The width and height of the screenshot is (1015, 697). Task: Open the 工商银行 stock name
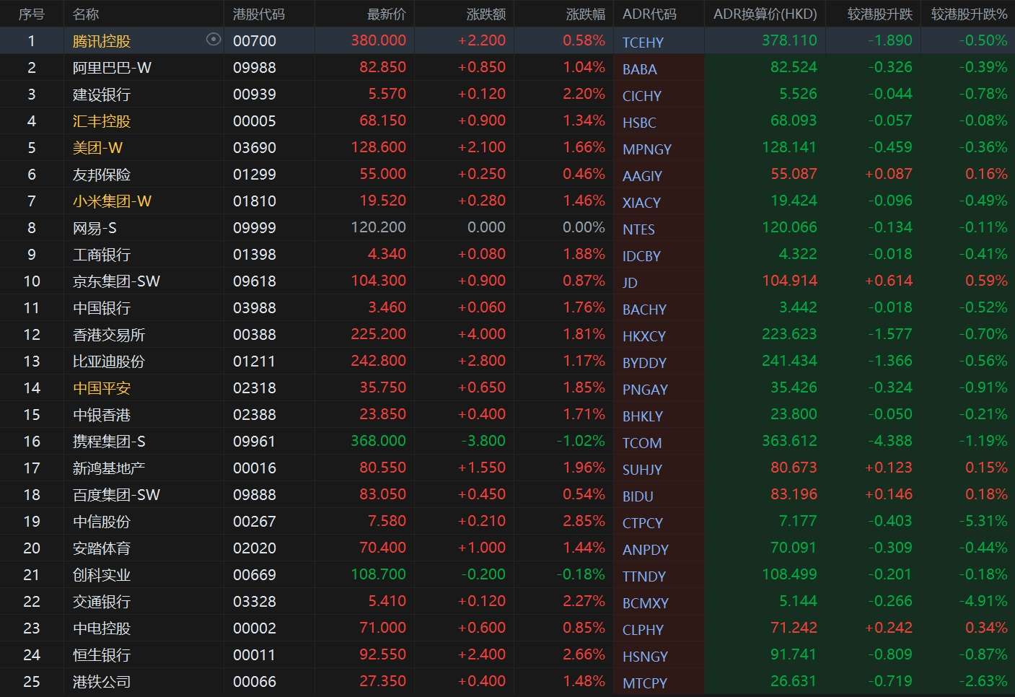[x=102, y=255]
